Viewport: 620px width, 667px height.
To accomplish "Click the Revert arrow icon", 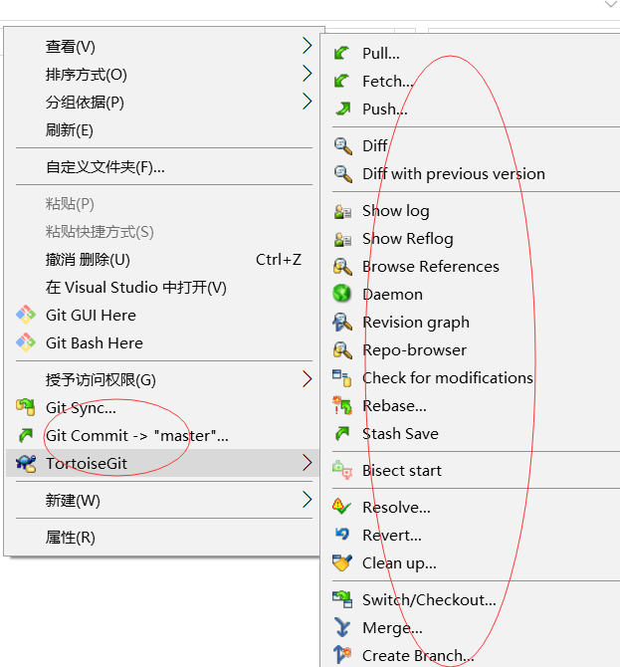I will (x=343, y=536).
